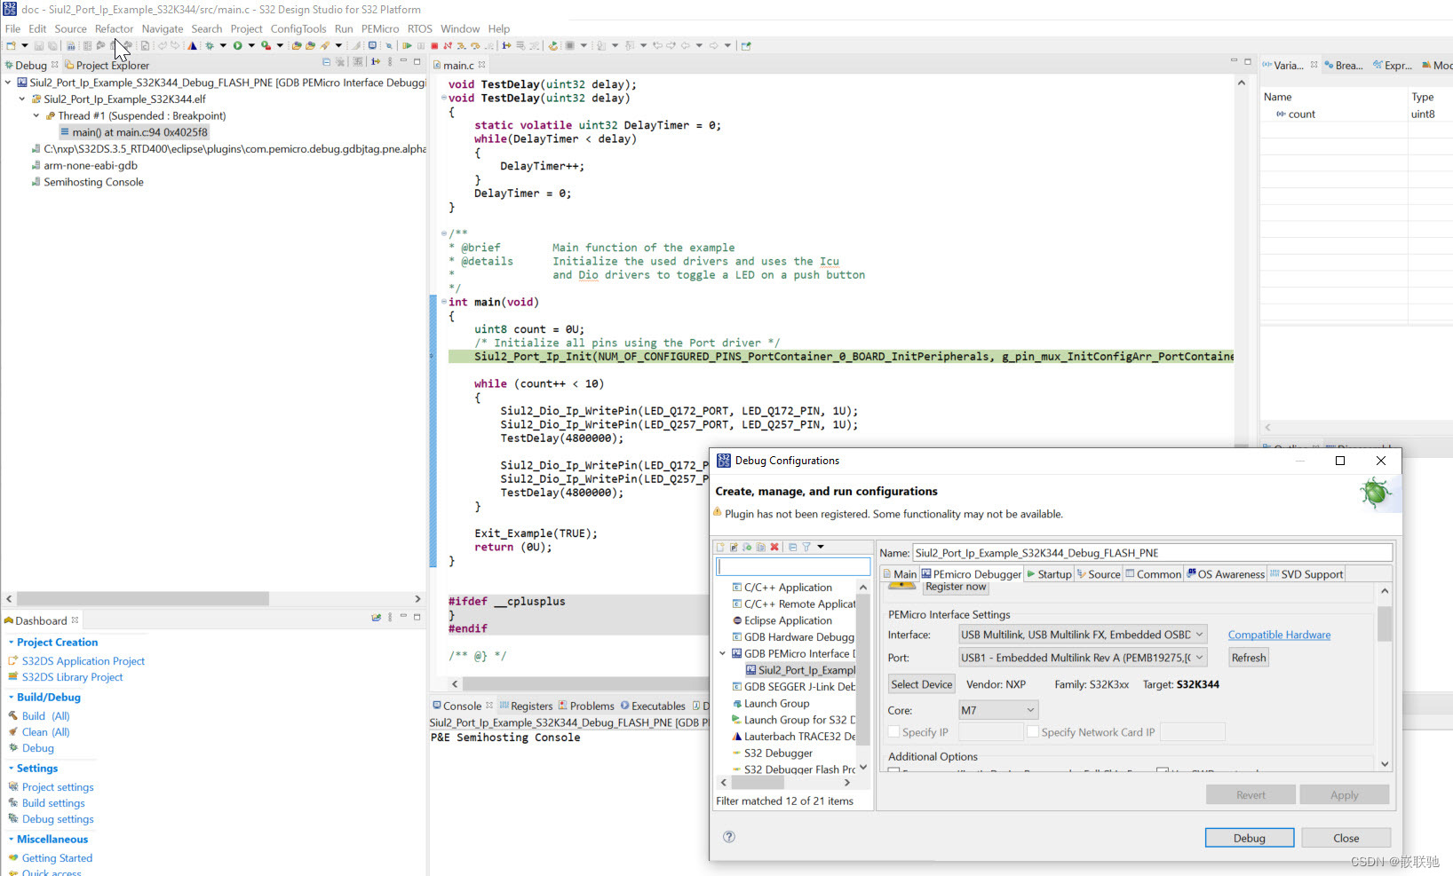Open filter dropdown arrow in configurations toolbar
This screenshot has width=1453, height=876.
[x=821, y=547]
